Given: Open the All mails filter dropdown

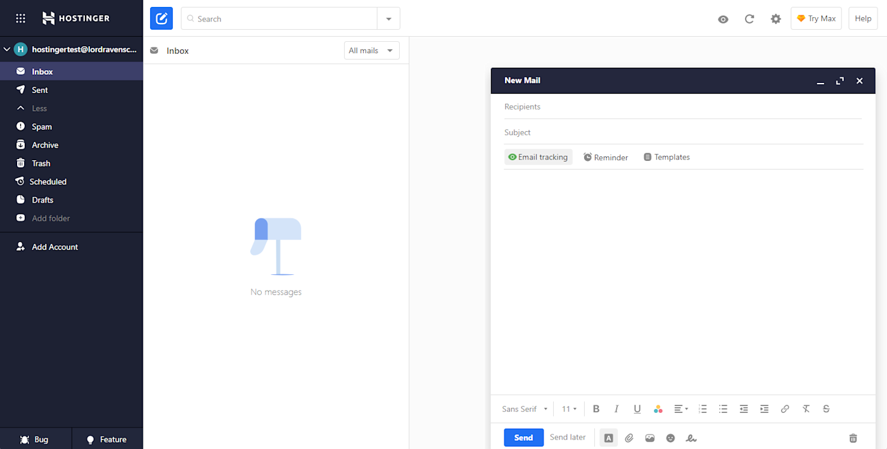Looking at the screenshot, I should point(372,51).
